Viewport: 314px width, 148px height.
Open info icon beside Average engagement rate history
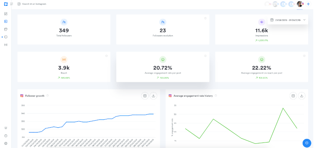pos(216,96)
